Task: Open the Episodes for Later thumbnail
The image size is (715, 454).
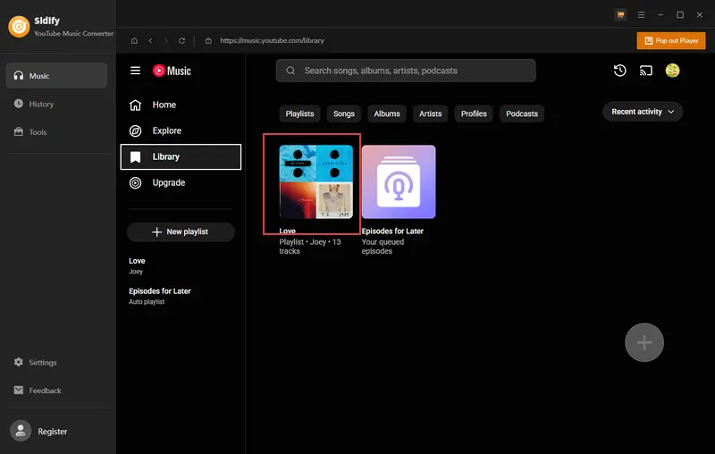Action: tap(399, 182)
